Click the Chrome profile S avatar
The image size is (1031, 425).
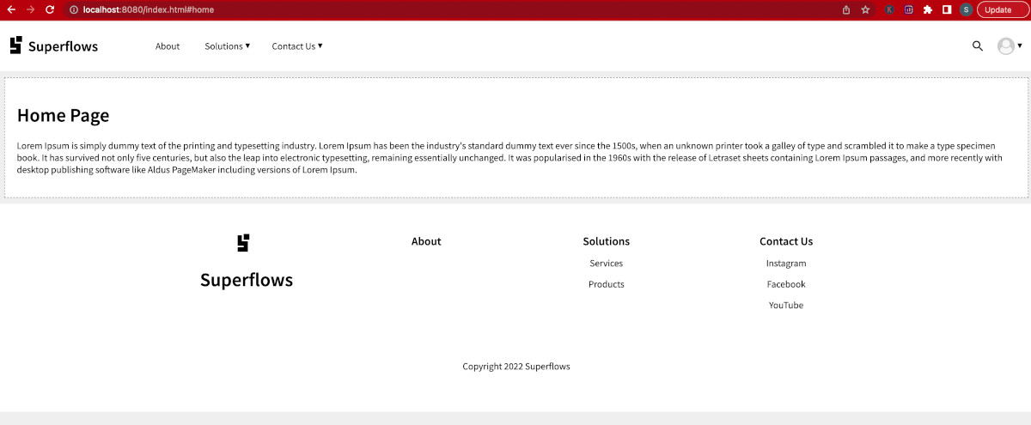[967, 9]
